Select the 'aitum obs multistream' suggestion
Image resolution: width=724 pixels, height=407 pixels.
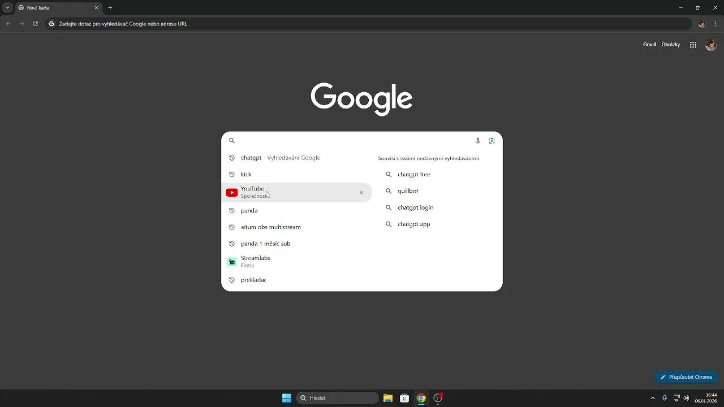click(296, 227)
